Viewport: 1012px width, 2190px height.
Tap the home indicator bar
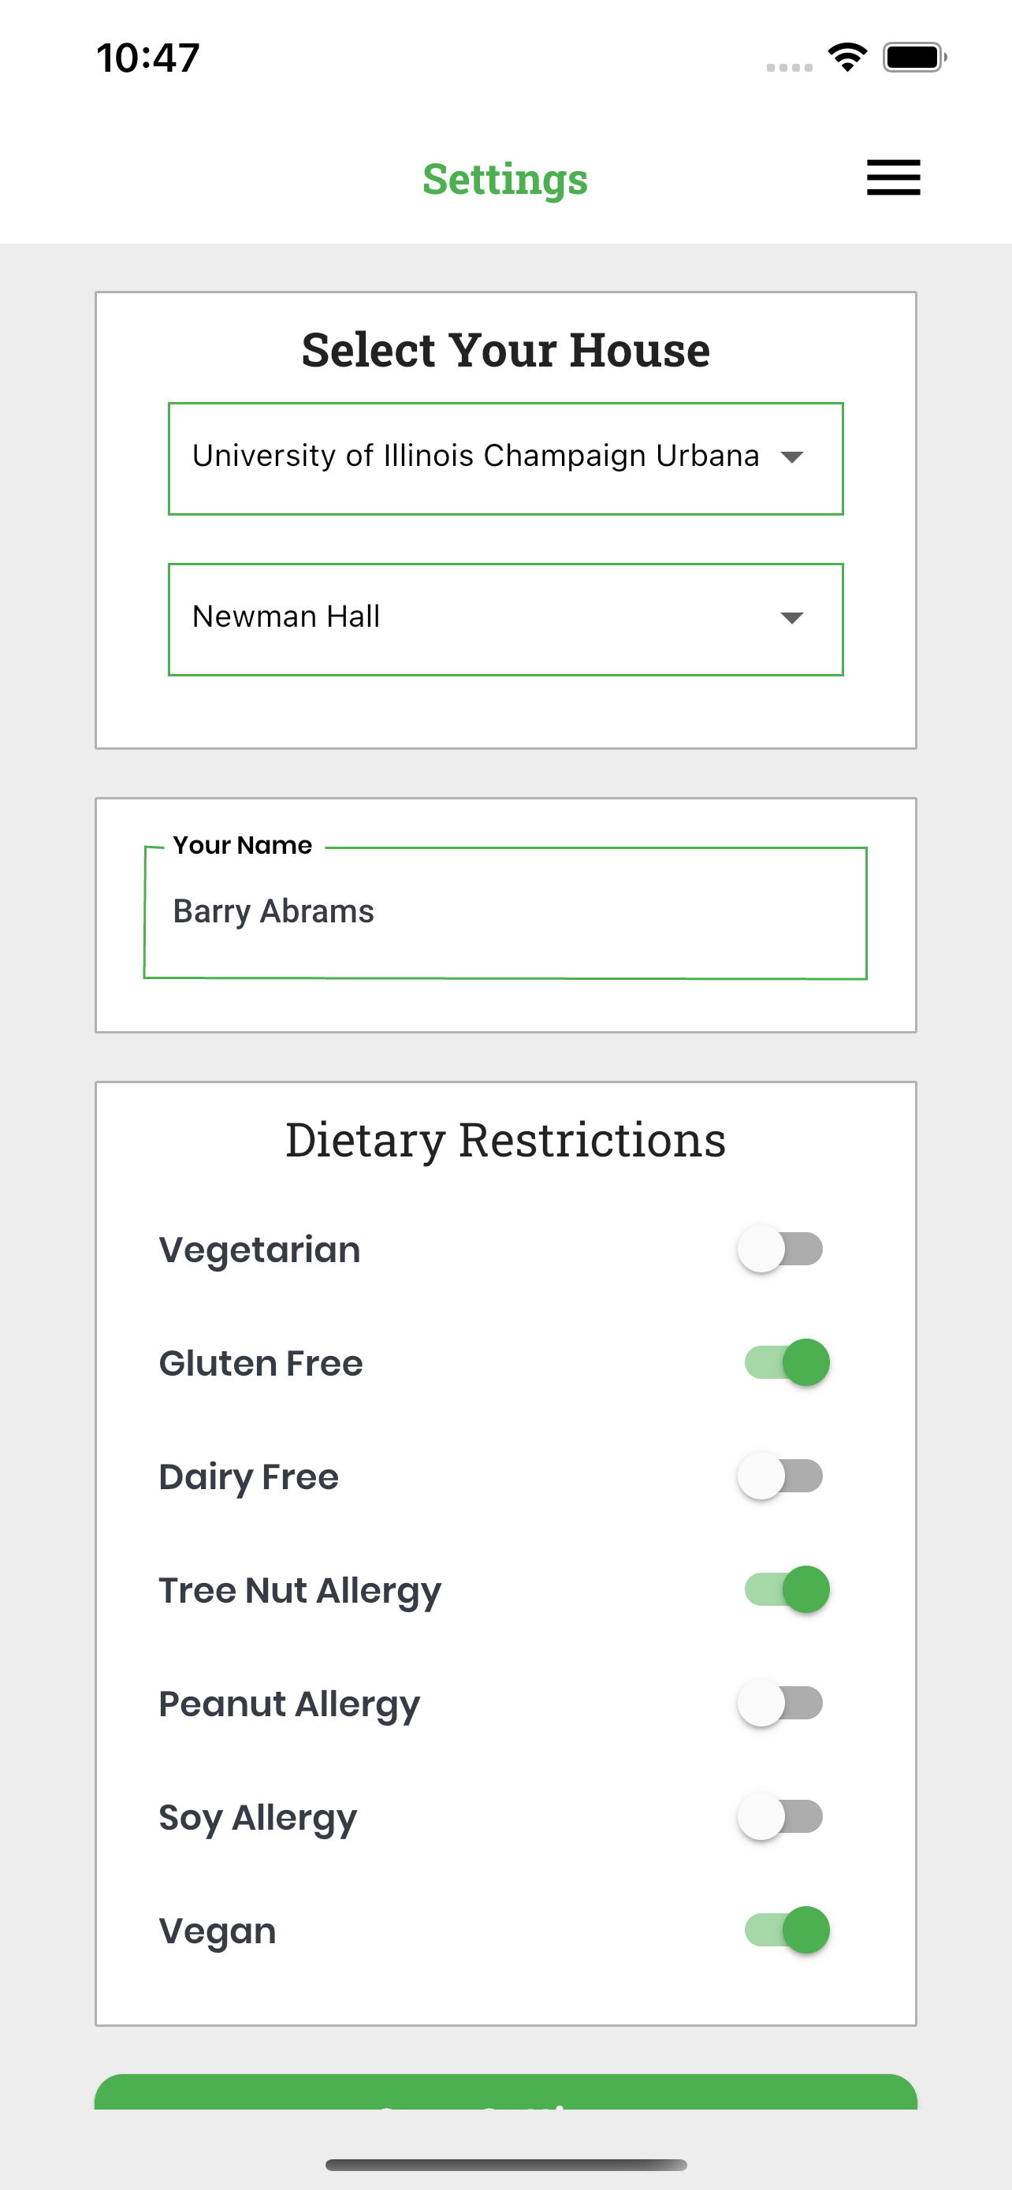[x=505, y=2165]
